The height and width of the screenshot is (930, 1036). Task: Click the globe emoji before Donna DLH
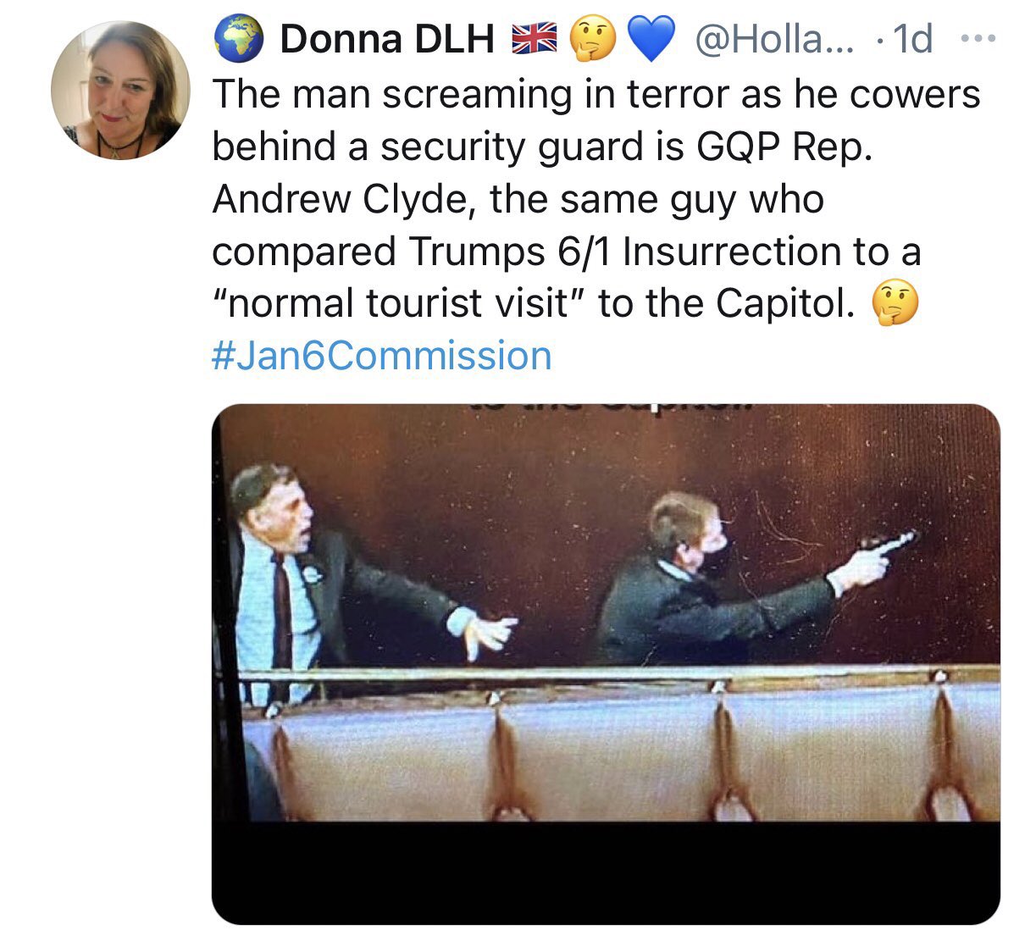coord(237,39)
